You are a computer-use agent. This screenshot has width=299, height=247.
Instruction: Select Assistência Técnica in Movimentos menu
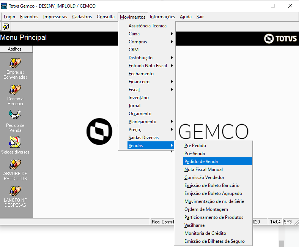147,26
